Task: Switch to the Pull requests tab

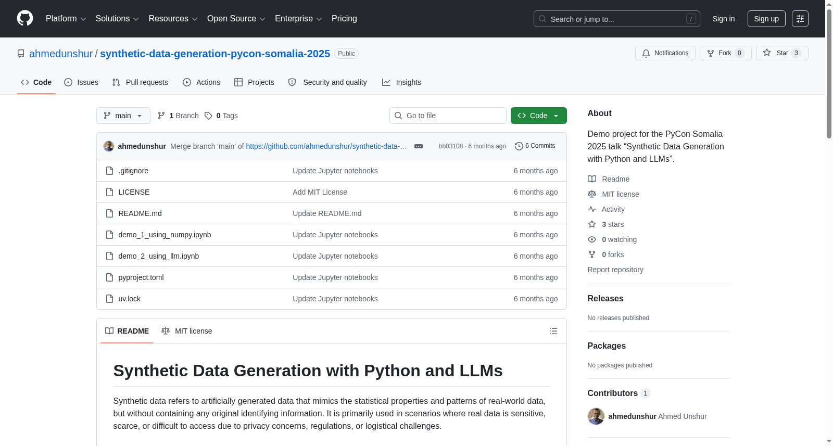Action: coord(140,82)
